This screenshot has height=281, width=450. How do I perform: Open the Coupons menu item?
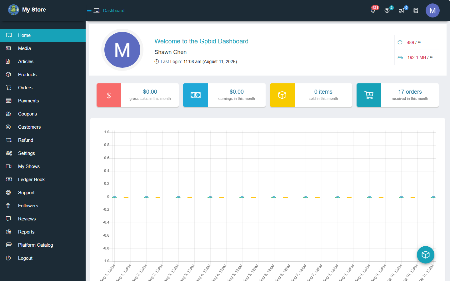point(43,114)
